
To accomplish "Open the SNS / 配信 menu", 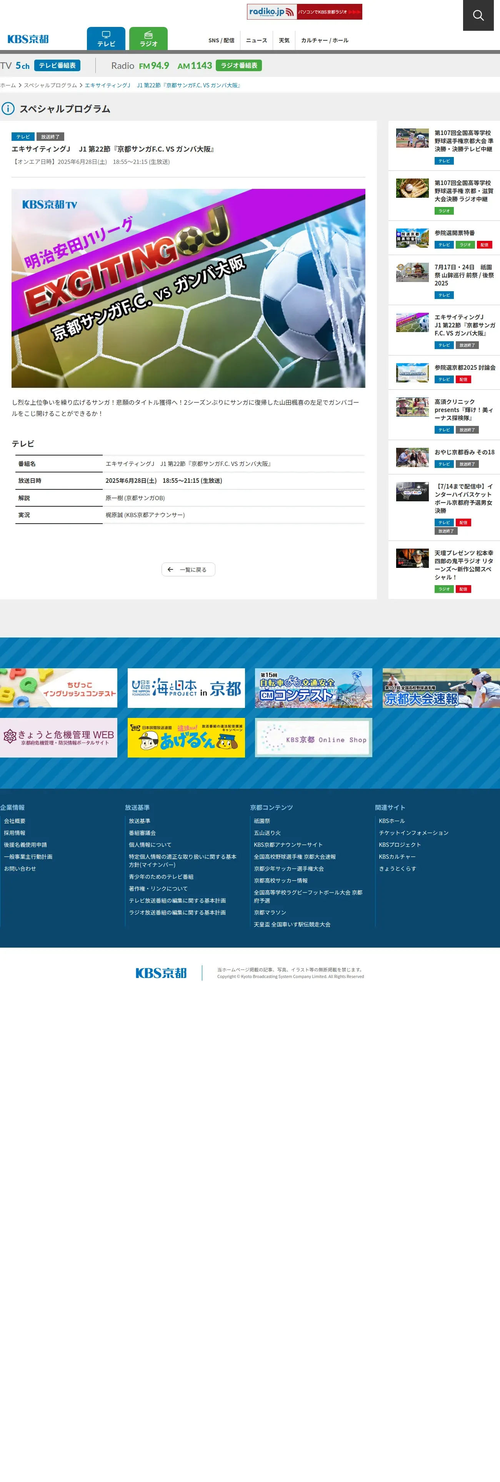I will (222, 40).
